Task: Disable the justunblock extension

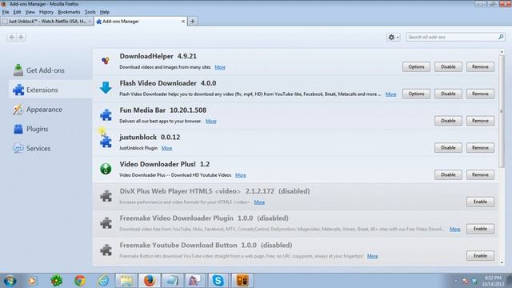Action: click(x=448, y=147)
